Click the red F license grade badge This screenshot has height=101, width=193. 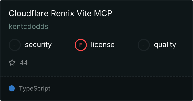(81, 45)
